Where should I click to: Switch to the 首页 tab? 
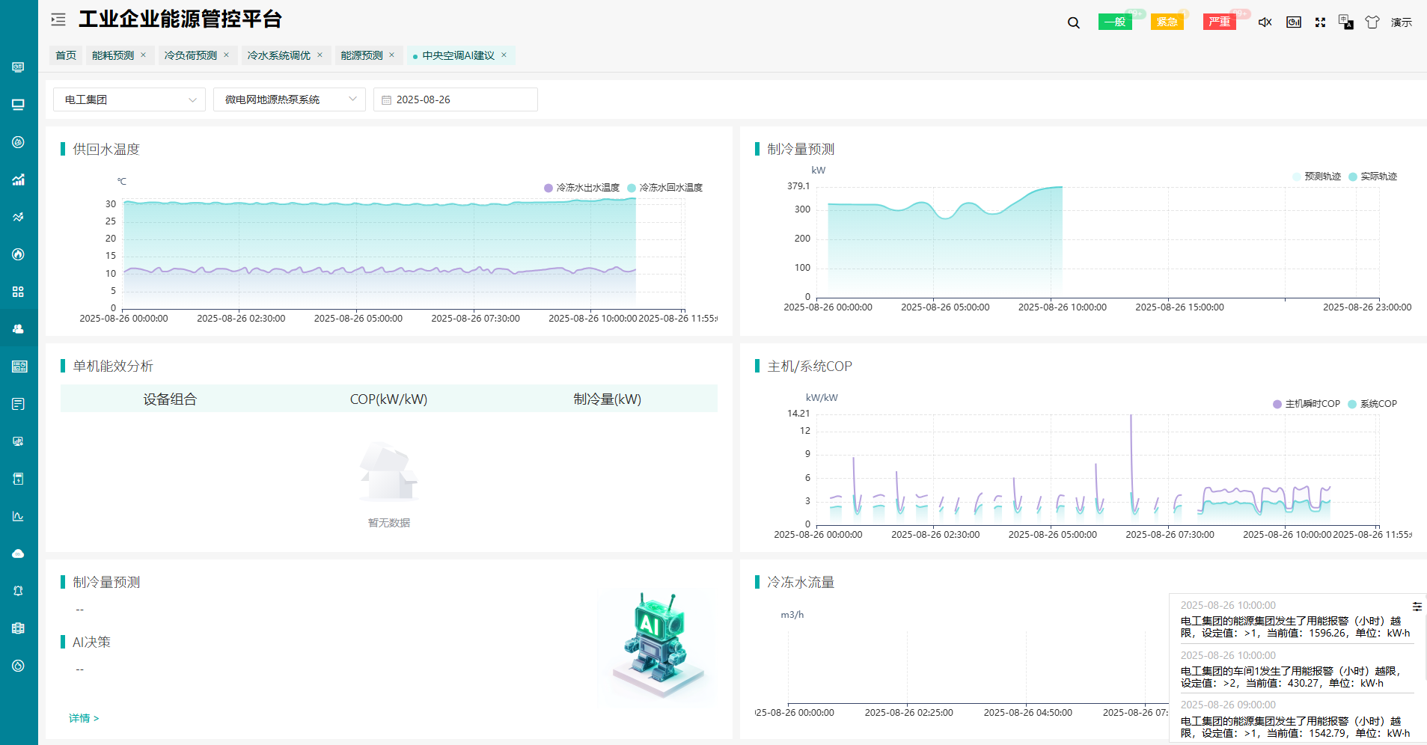(x=66, y=55)
